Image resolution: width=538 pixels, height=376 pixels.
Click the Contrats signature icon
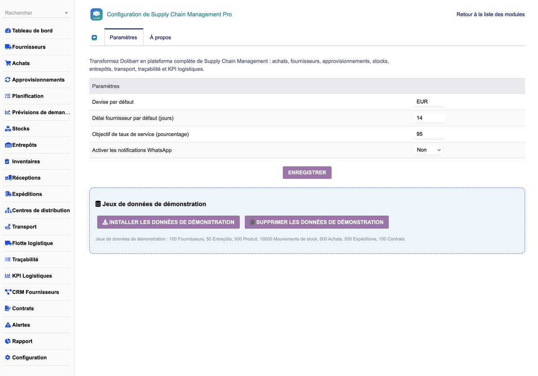click(x=8, y=309)
